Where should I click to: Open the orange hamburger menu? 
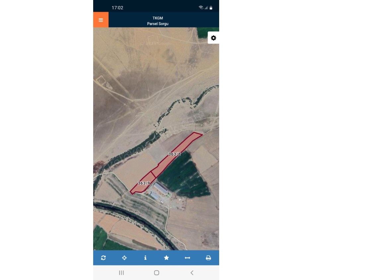[x=101, y=20]
